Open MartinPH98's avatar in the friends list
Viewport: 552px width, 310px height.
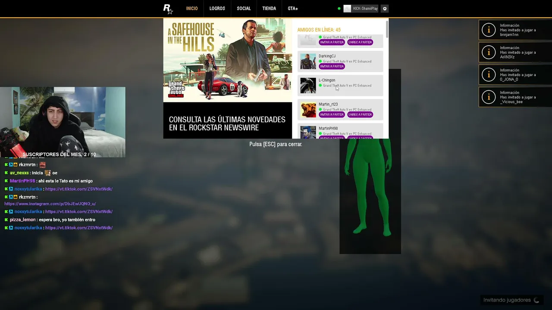[x=308, y=132]
